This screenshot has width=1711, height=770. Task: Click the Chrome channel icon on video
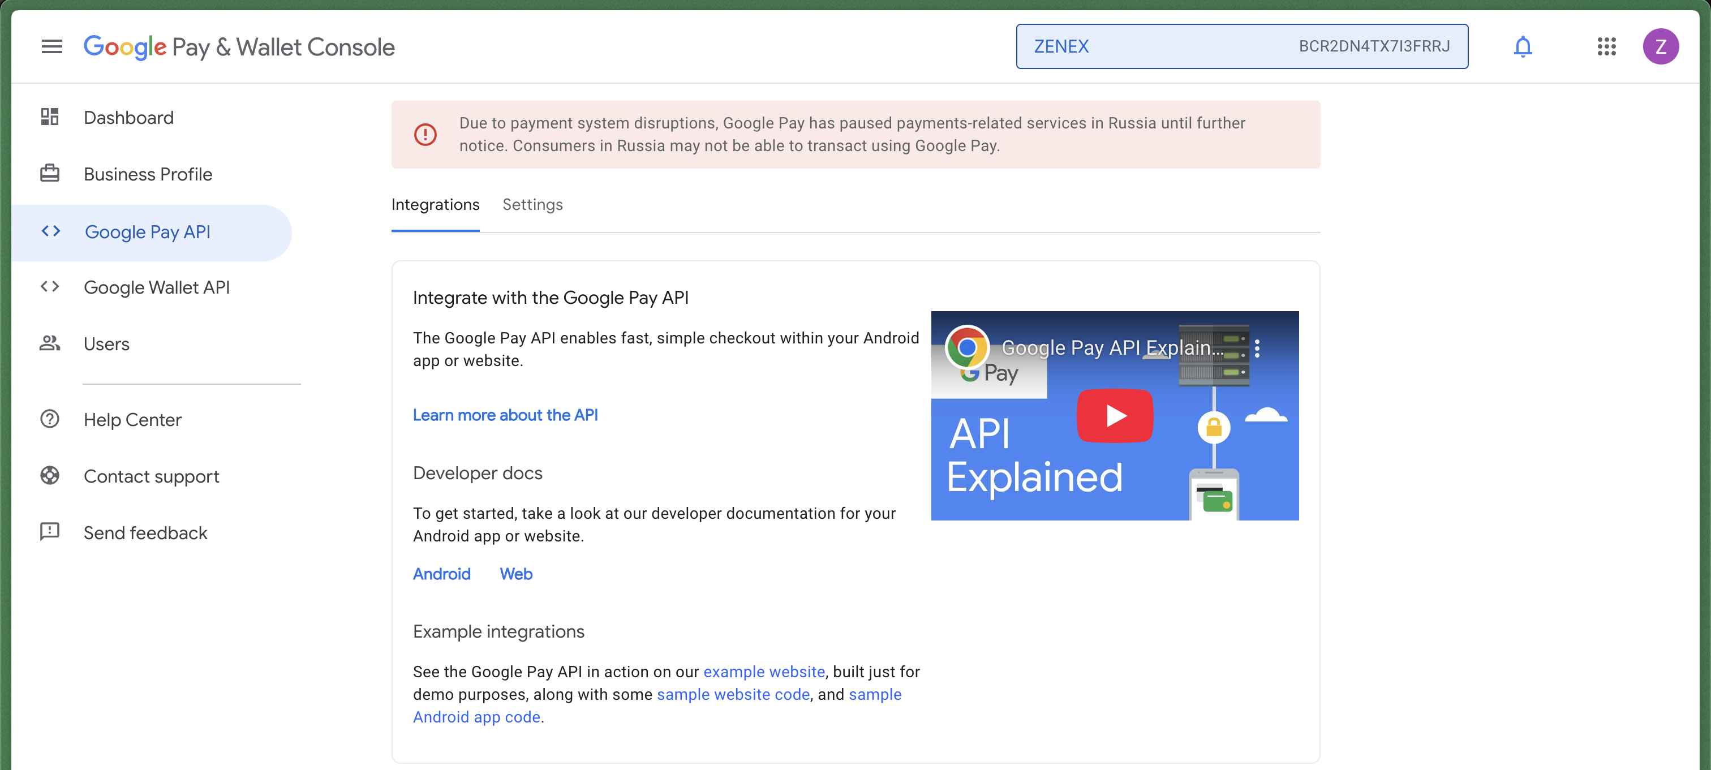coord(967,347)
